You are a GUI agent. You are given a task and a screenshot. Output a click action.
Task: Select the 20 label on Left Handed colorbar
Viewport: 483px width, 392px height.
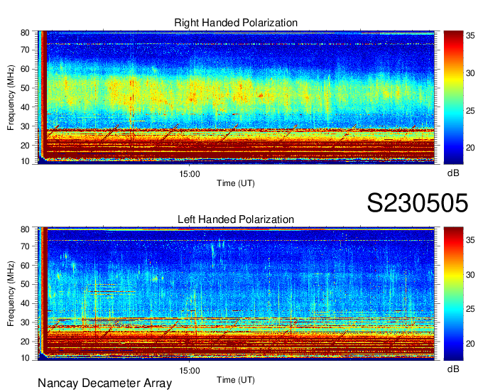470,343
